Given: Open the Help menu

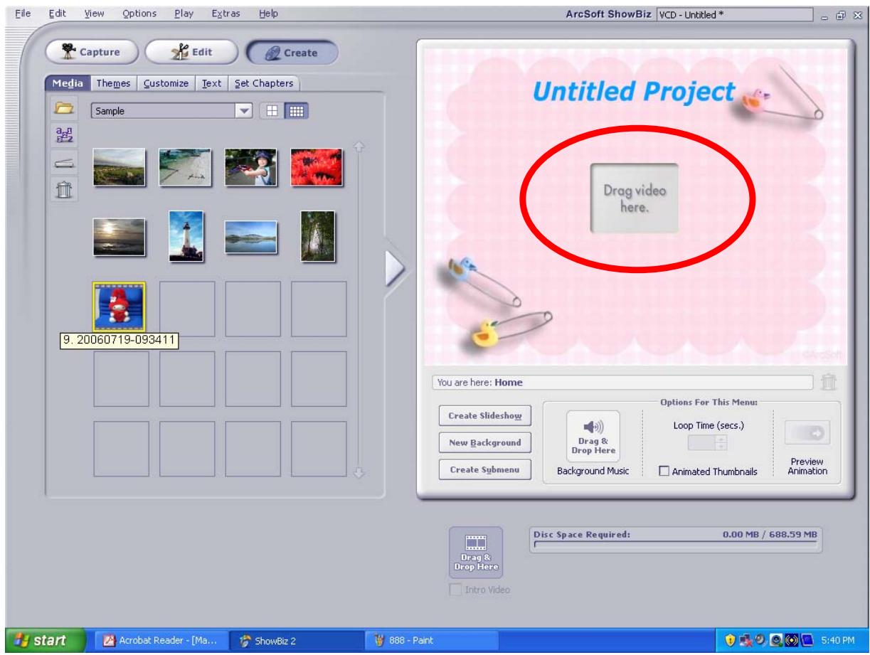Looking at the screenshot, I should point(268,14).
